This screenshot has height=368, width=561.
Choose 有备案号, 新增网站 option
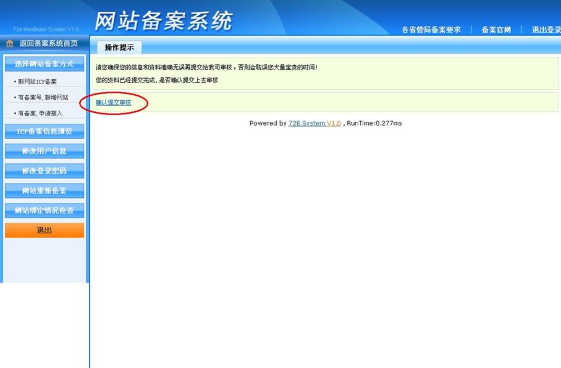(43, 98)
